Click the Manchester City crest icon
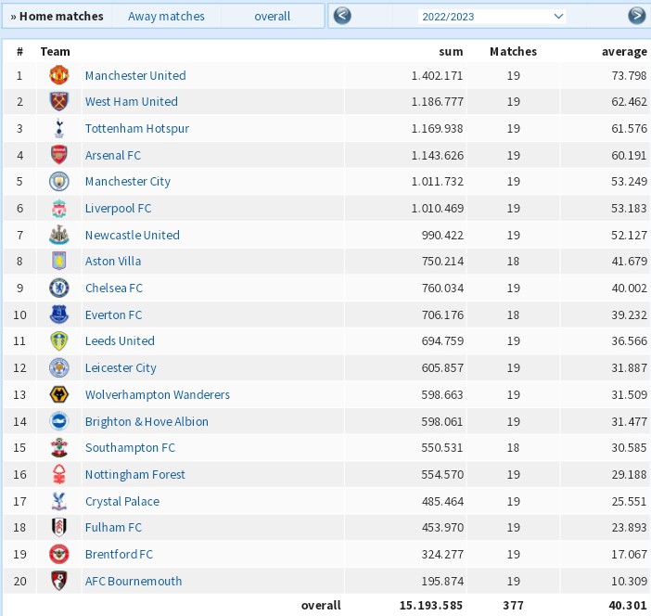This screenshot has width=651, height=616. 59,182
